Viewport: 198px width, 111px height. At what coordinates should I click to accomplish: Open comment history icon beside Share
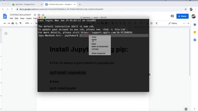point(172,16)
